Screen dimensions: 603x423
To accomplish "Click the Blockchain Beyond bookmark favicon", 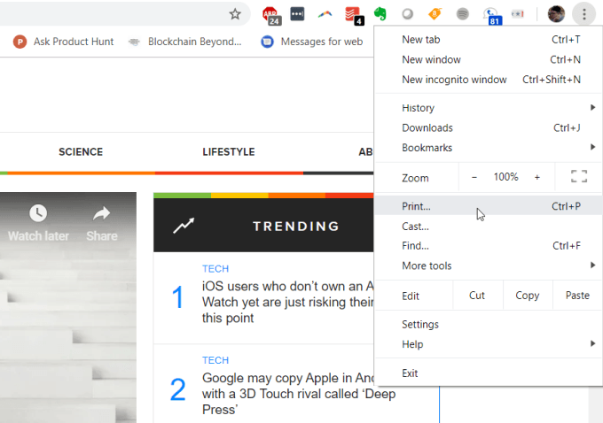I will [134, 42].
